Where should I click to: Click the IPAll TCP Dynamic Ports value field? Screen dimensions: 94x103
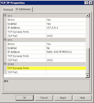pyautogui.click(x=66, y=68)
